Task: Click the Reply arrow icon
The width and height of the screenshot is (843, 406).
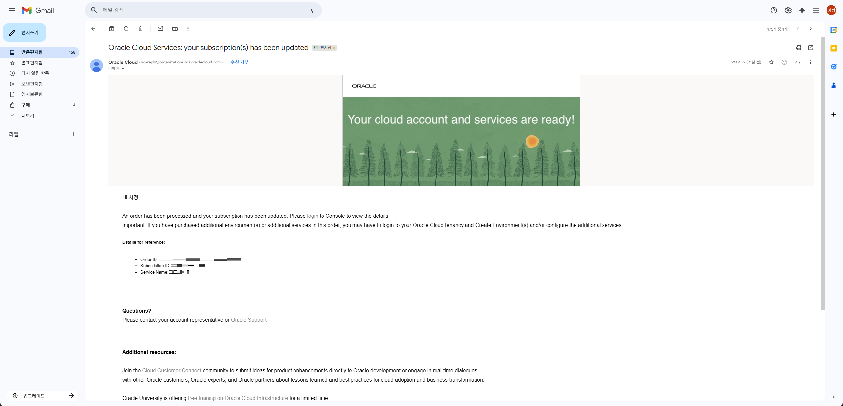Action: 798,62
